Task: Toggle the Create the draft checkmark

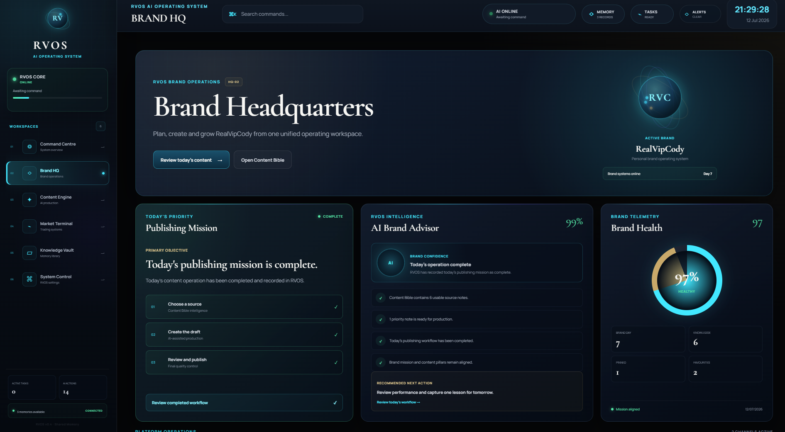Action: pos(336,335)
